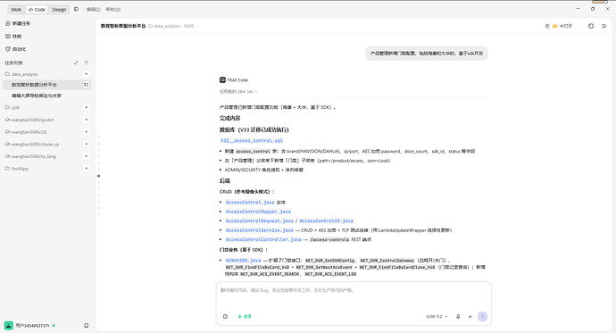Screen dimensions: 616x333
Task: Click the TRAE Code logo icon
Action: click(222, 80)
